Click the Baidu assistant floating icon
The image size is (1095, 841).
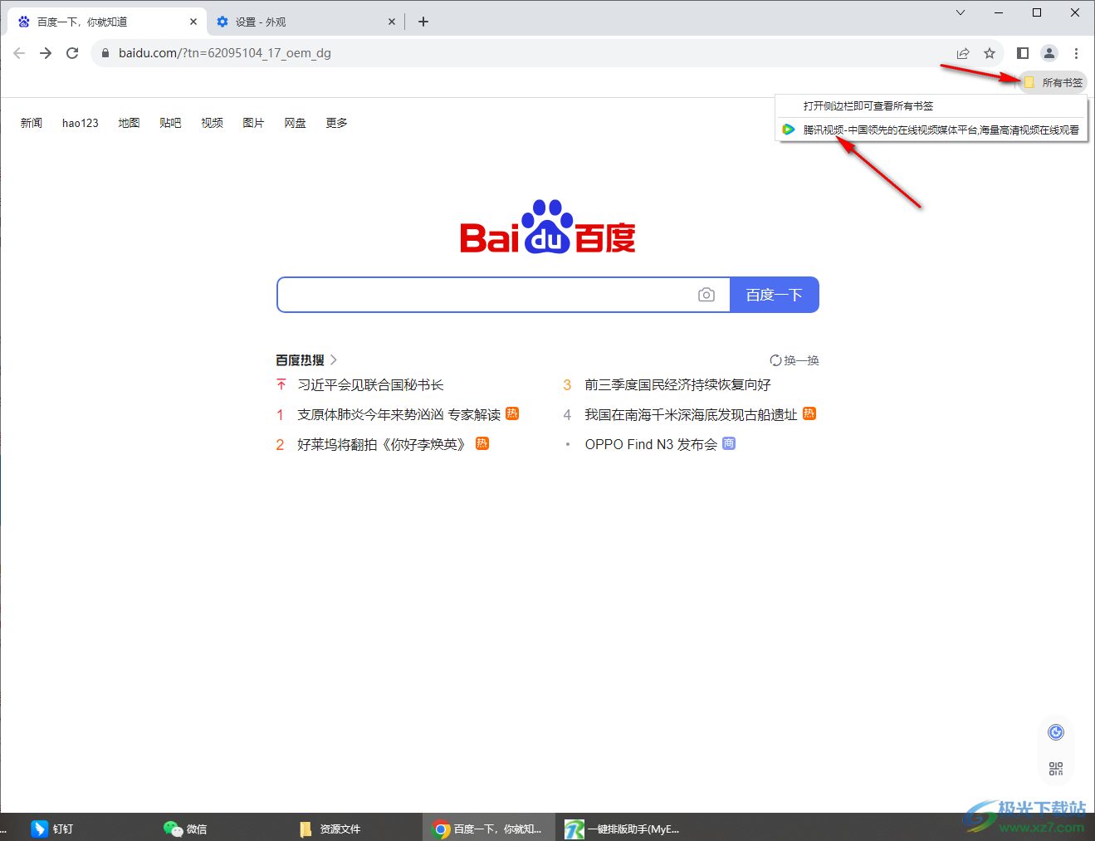coord(1056,732)
